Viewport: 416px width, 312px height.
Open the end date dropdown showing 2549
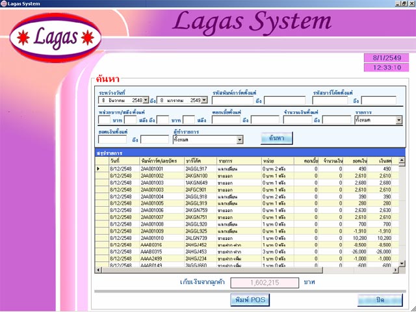coord(204,100)
